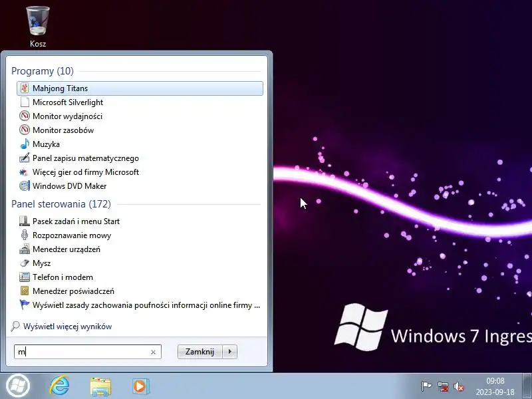Screen dimensions: 532x399
Task: Click Menedżer poświadczeń safe icon
Action: [25, 291]
